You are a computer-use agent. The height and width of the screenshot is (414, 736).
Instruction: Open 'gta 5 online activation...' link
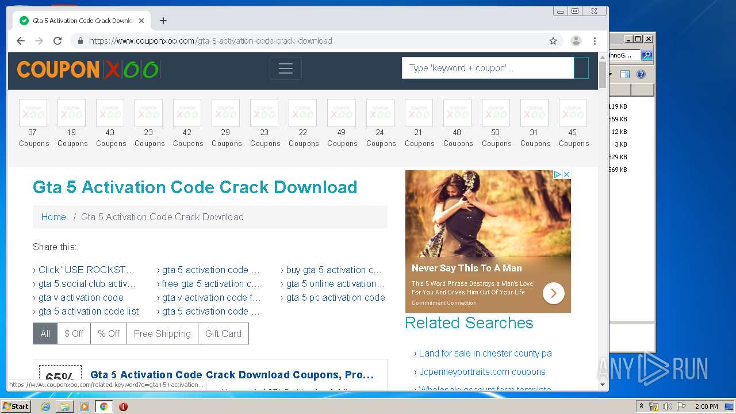pyautogui.click(x=336, y=283)
